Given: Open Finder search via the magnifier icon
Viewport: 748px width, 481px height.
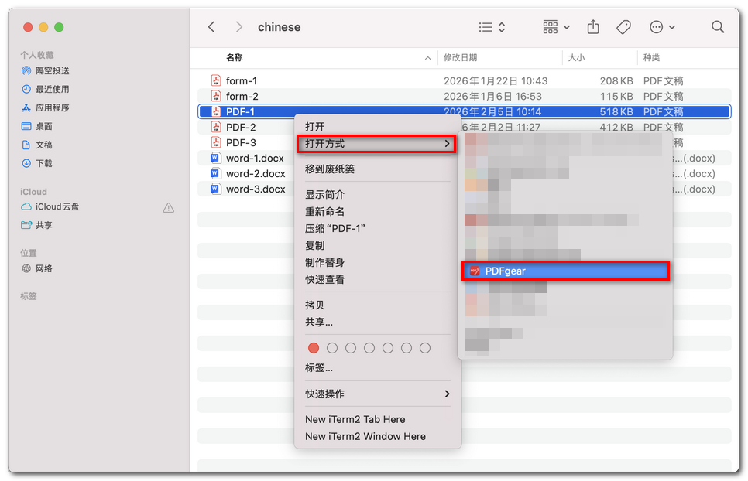Looking at the screenshot, I should [717, 26].
